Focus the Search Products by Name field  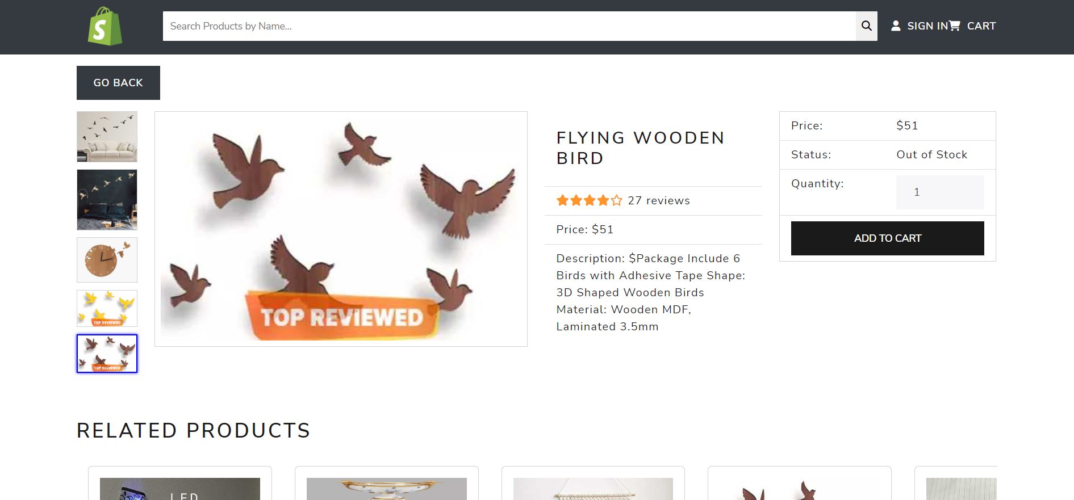(509, 26)
